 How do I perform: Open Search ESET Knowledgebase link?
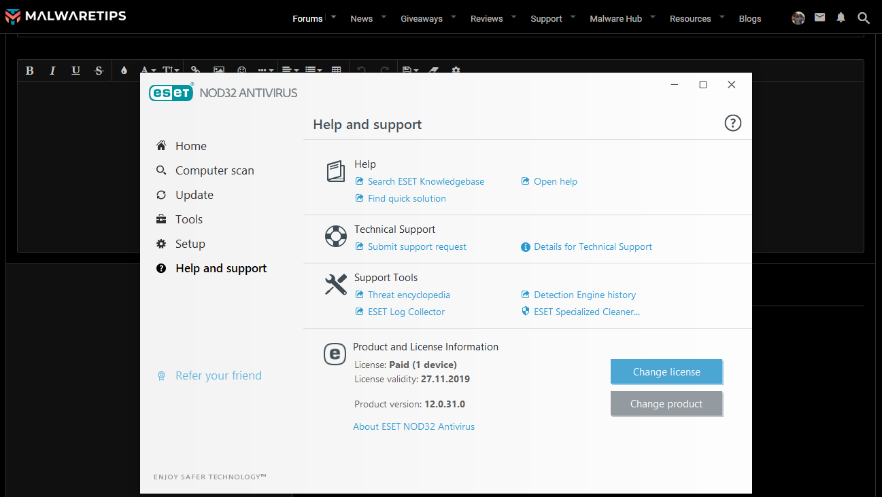426,181
